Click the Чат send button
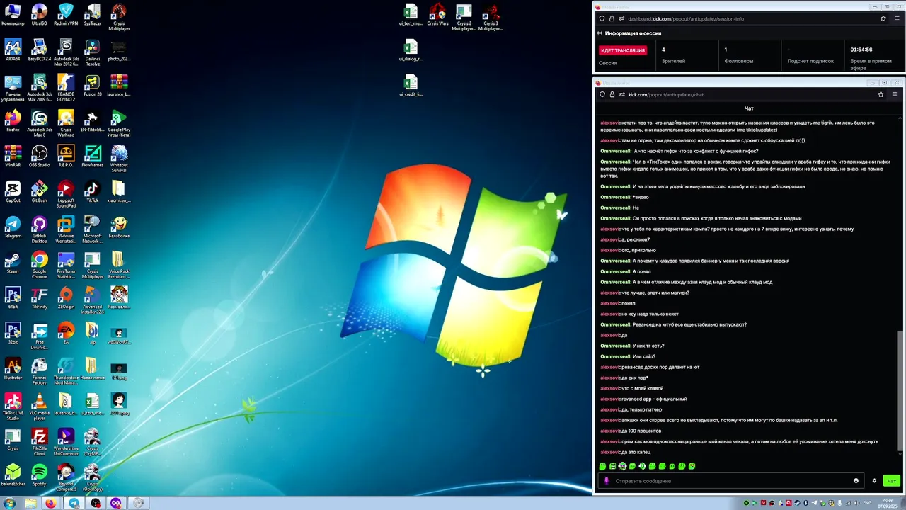Viewport: 906px width, 510px height. [x=891, y=481]
